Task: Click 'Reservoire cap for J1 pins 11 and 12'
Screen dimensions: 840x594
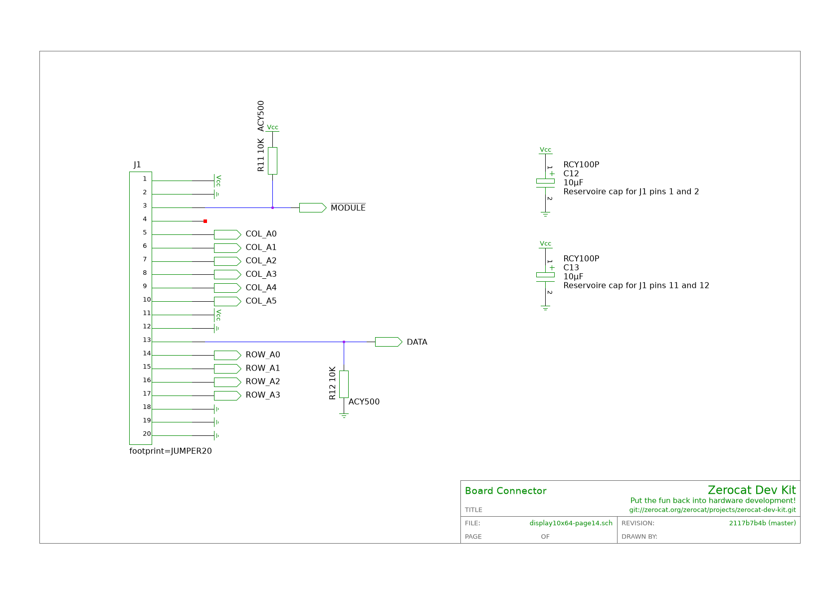Action: coord(636,286)
